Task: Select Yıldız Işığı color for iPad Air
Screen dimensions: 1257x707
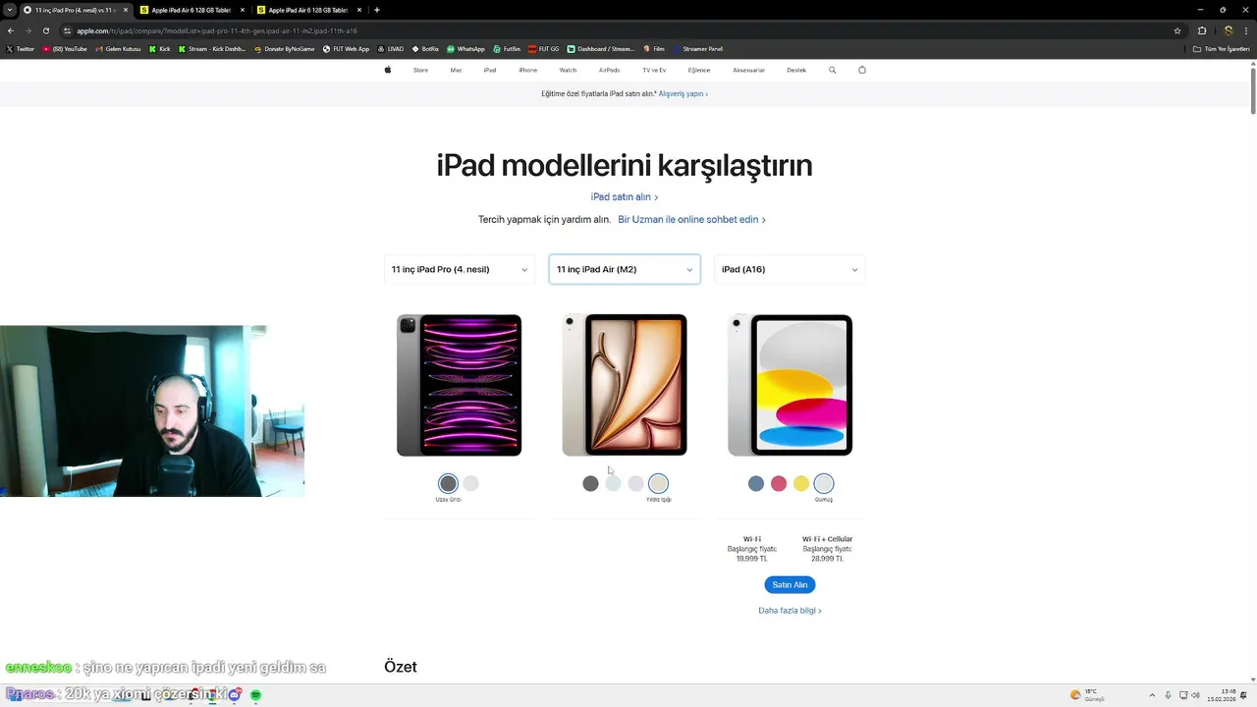Action: (658, 483)
